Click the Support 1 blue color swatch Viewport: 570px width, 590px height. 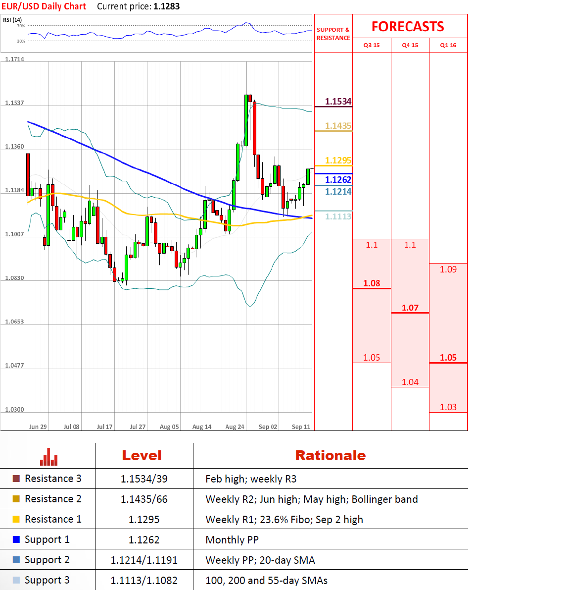pyautogui.click(x=16, y=539)
